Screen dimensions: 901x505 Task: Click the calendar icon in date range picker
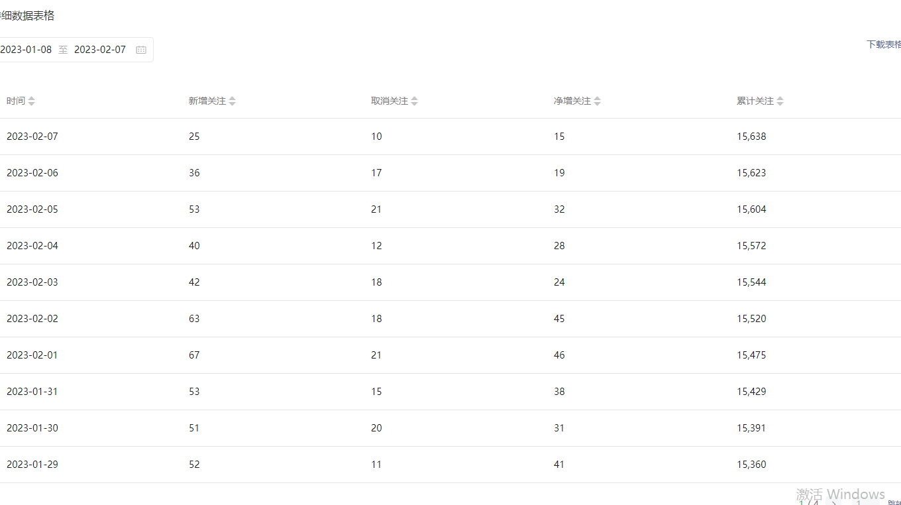click(x=141, y=50)
